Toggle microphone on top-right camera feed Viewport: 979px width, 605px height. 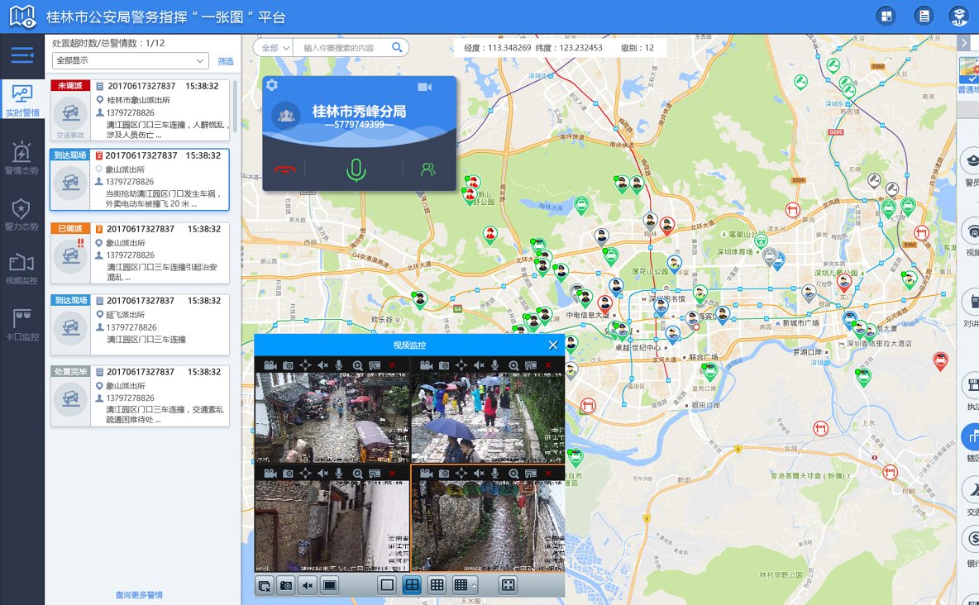(495, 365)
